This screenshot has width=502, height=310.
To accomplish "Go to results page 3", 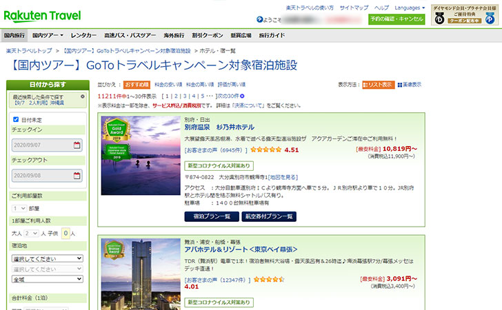I will tap(185, 96).
